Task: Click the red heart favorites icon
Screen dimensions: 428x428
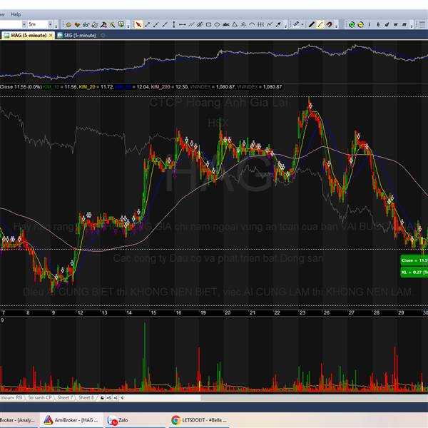Action: 76,24
